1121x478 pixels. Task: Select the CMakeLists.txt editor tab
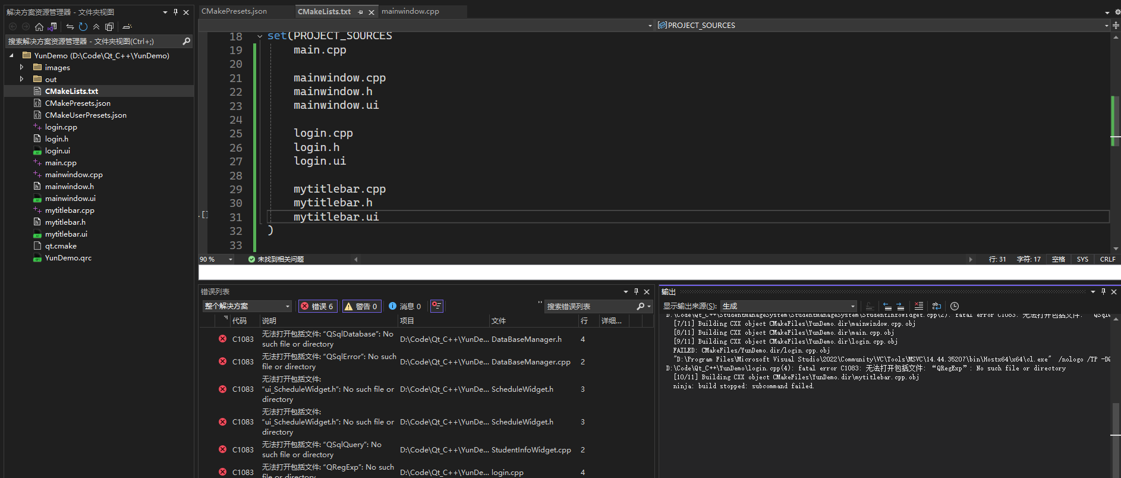point(324,11)
